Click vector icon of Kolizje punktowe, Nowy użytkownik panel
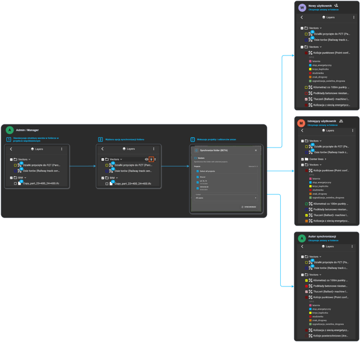 point(310,53)
